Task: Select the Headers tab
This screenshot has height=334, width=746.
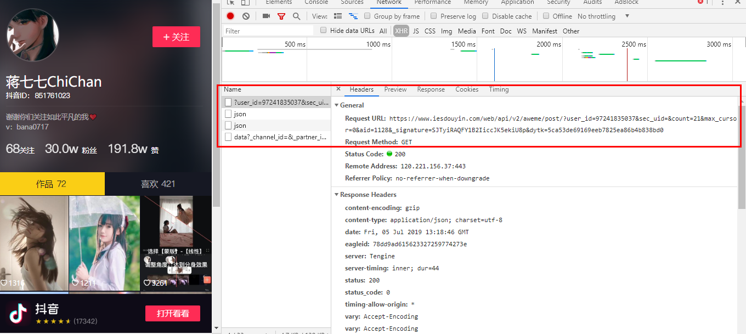Action: [361, 89]
